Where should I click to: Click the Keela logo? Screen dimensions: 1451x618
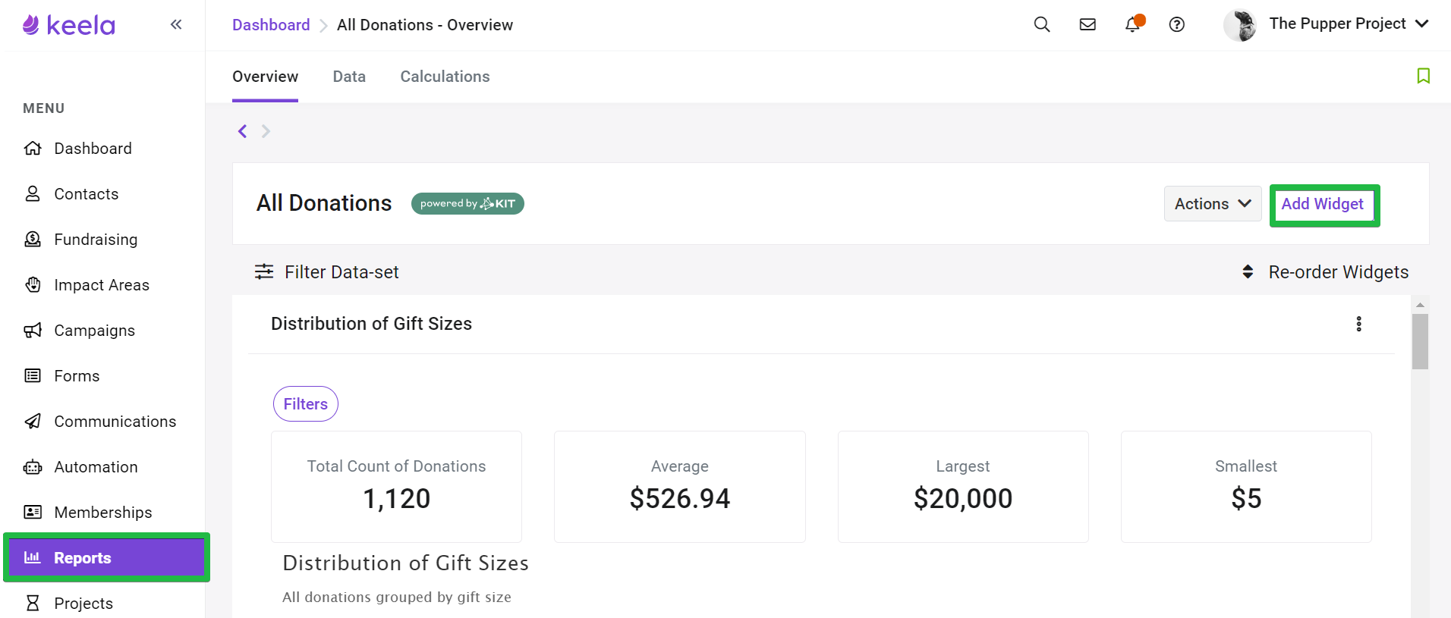click(69, 25)
